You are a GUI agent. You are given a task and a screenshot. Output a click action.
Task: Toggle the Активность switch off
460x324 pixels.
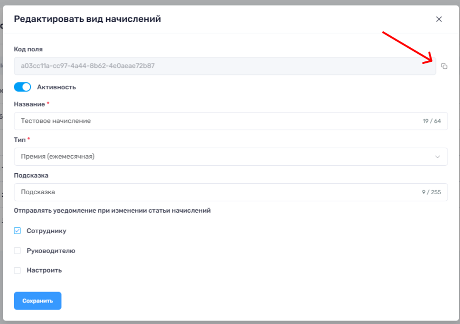point(22,87)
